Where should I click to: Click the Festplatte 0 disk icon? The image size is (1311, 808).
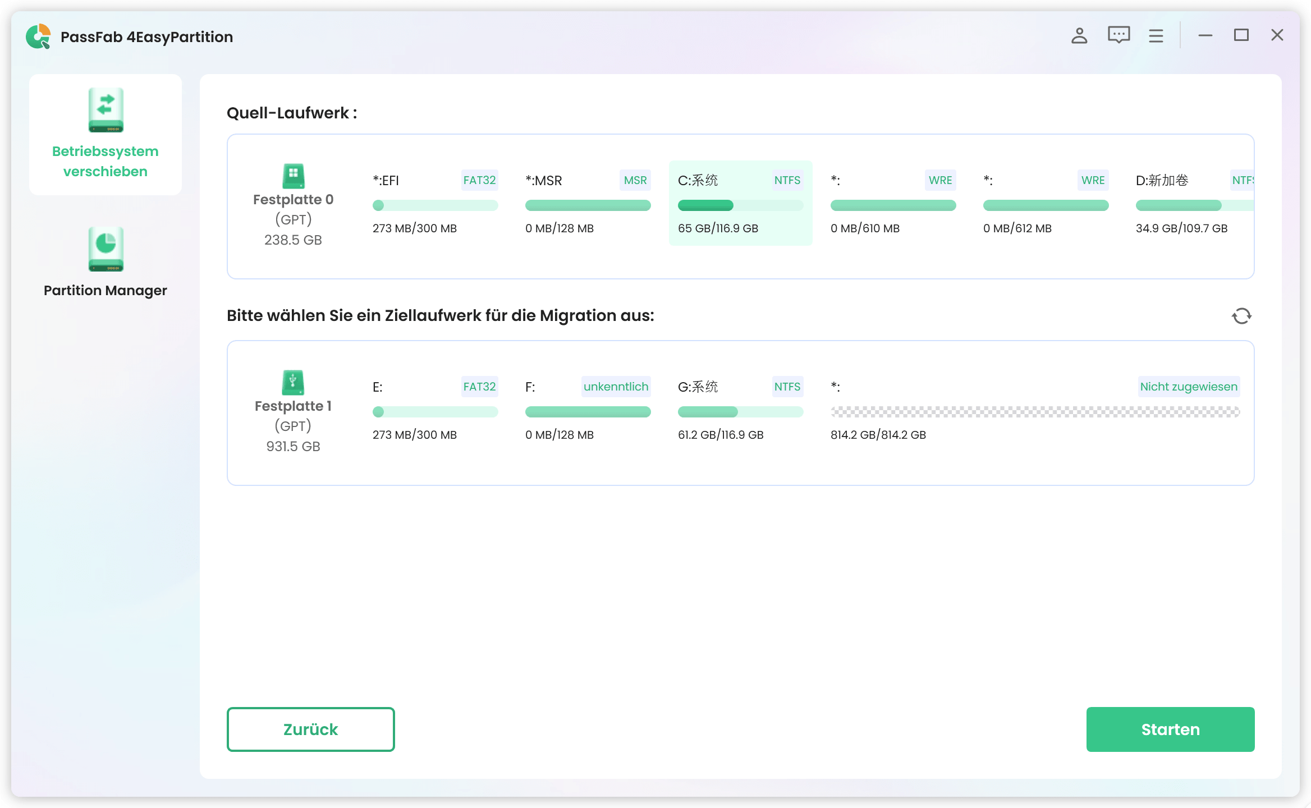[x=293, y=177]
